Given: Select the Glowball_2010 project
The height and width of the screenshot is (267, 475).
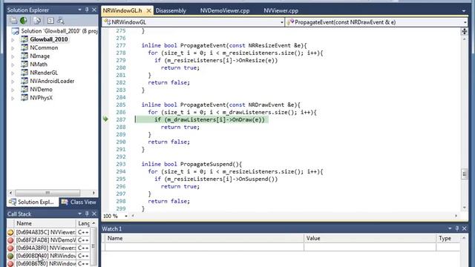Looking at the screenshot, I should tap(49, 39).
